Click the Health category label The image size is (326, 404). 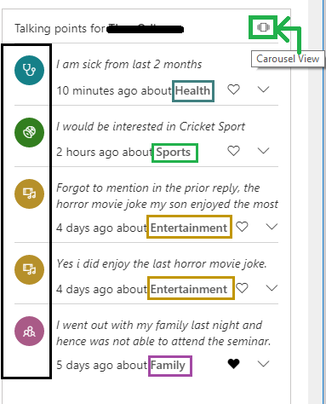pyautogui.click(x=192, y=91)
